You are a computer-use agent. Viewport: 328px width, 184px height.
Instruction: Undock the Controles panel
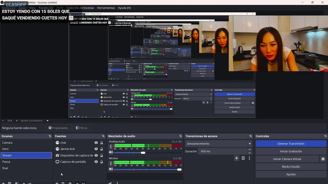pos(325,136)
